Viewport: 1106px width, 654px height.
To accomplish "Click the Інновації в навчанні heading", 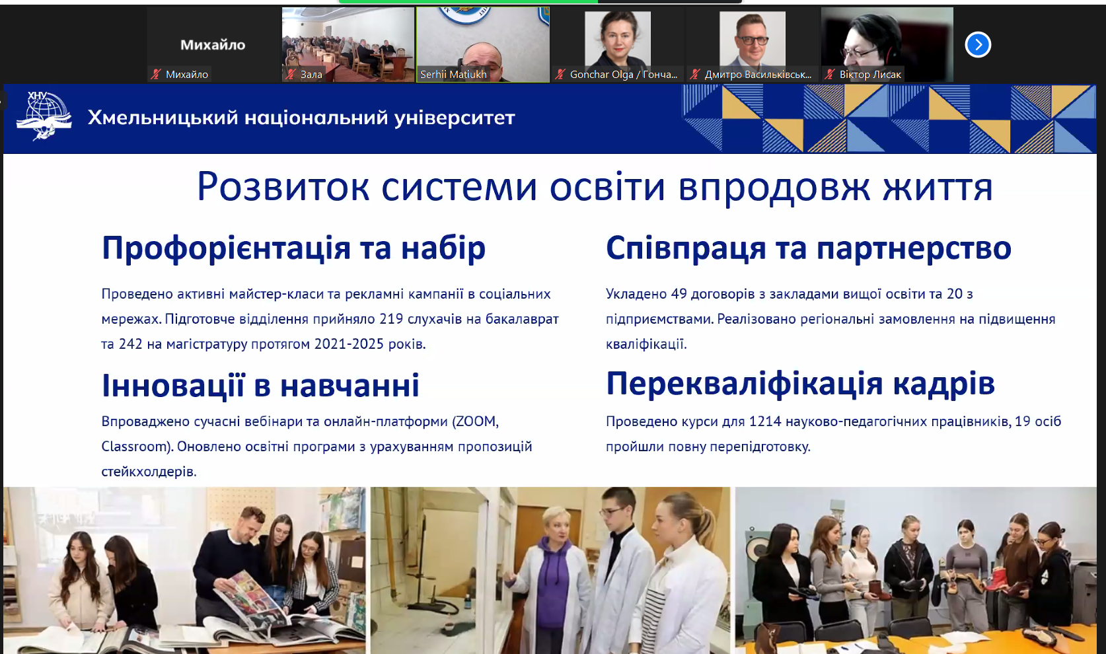I will 260,386.
